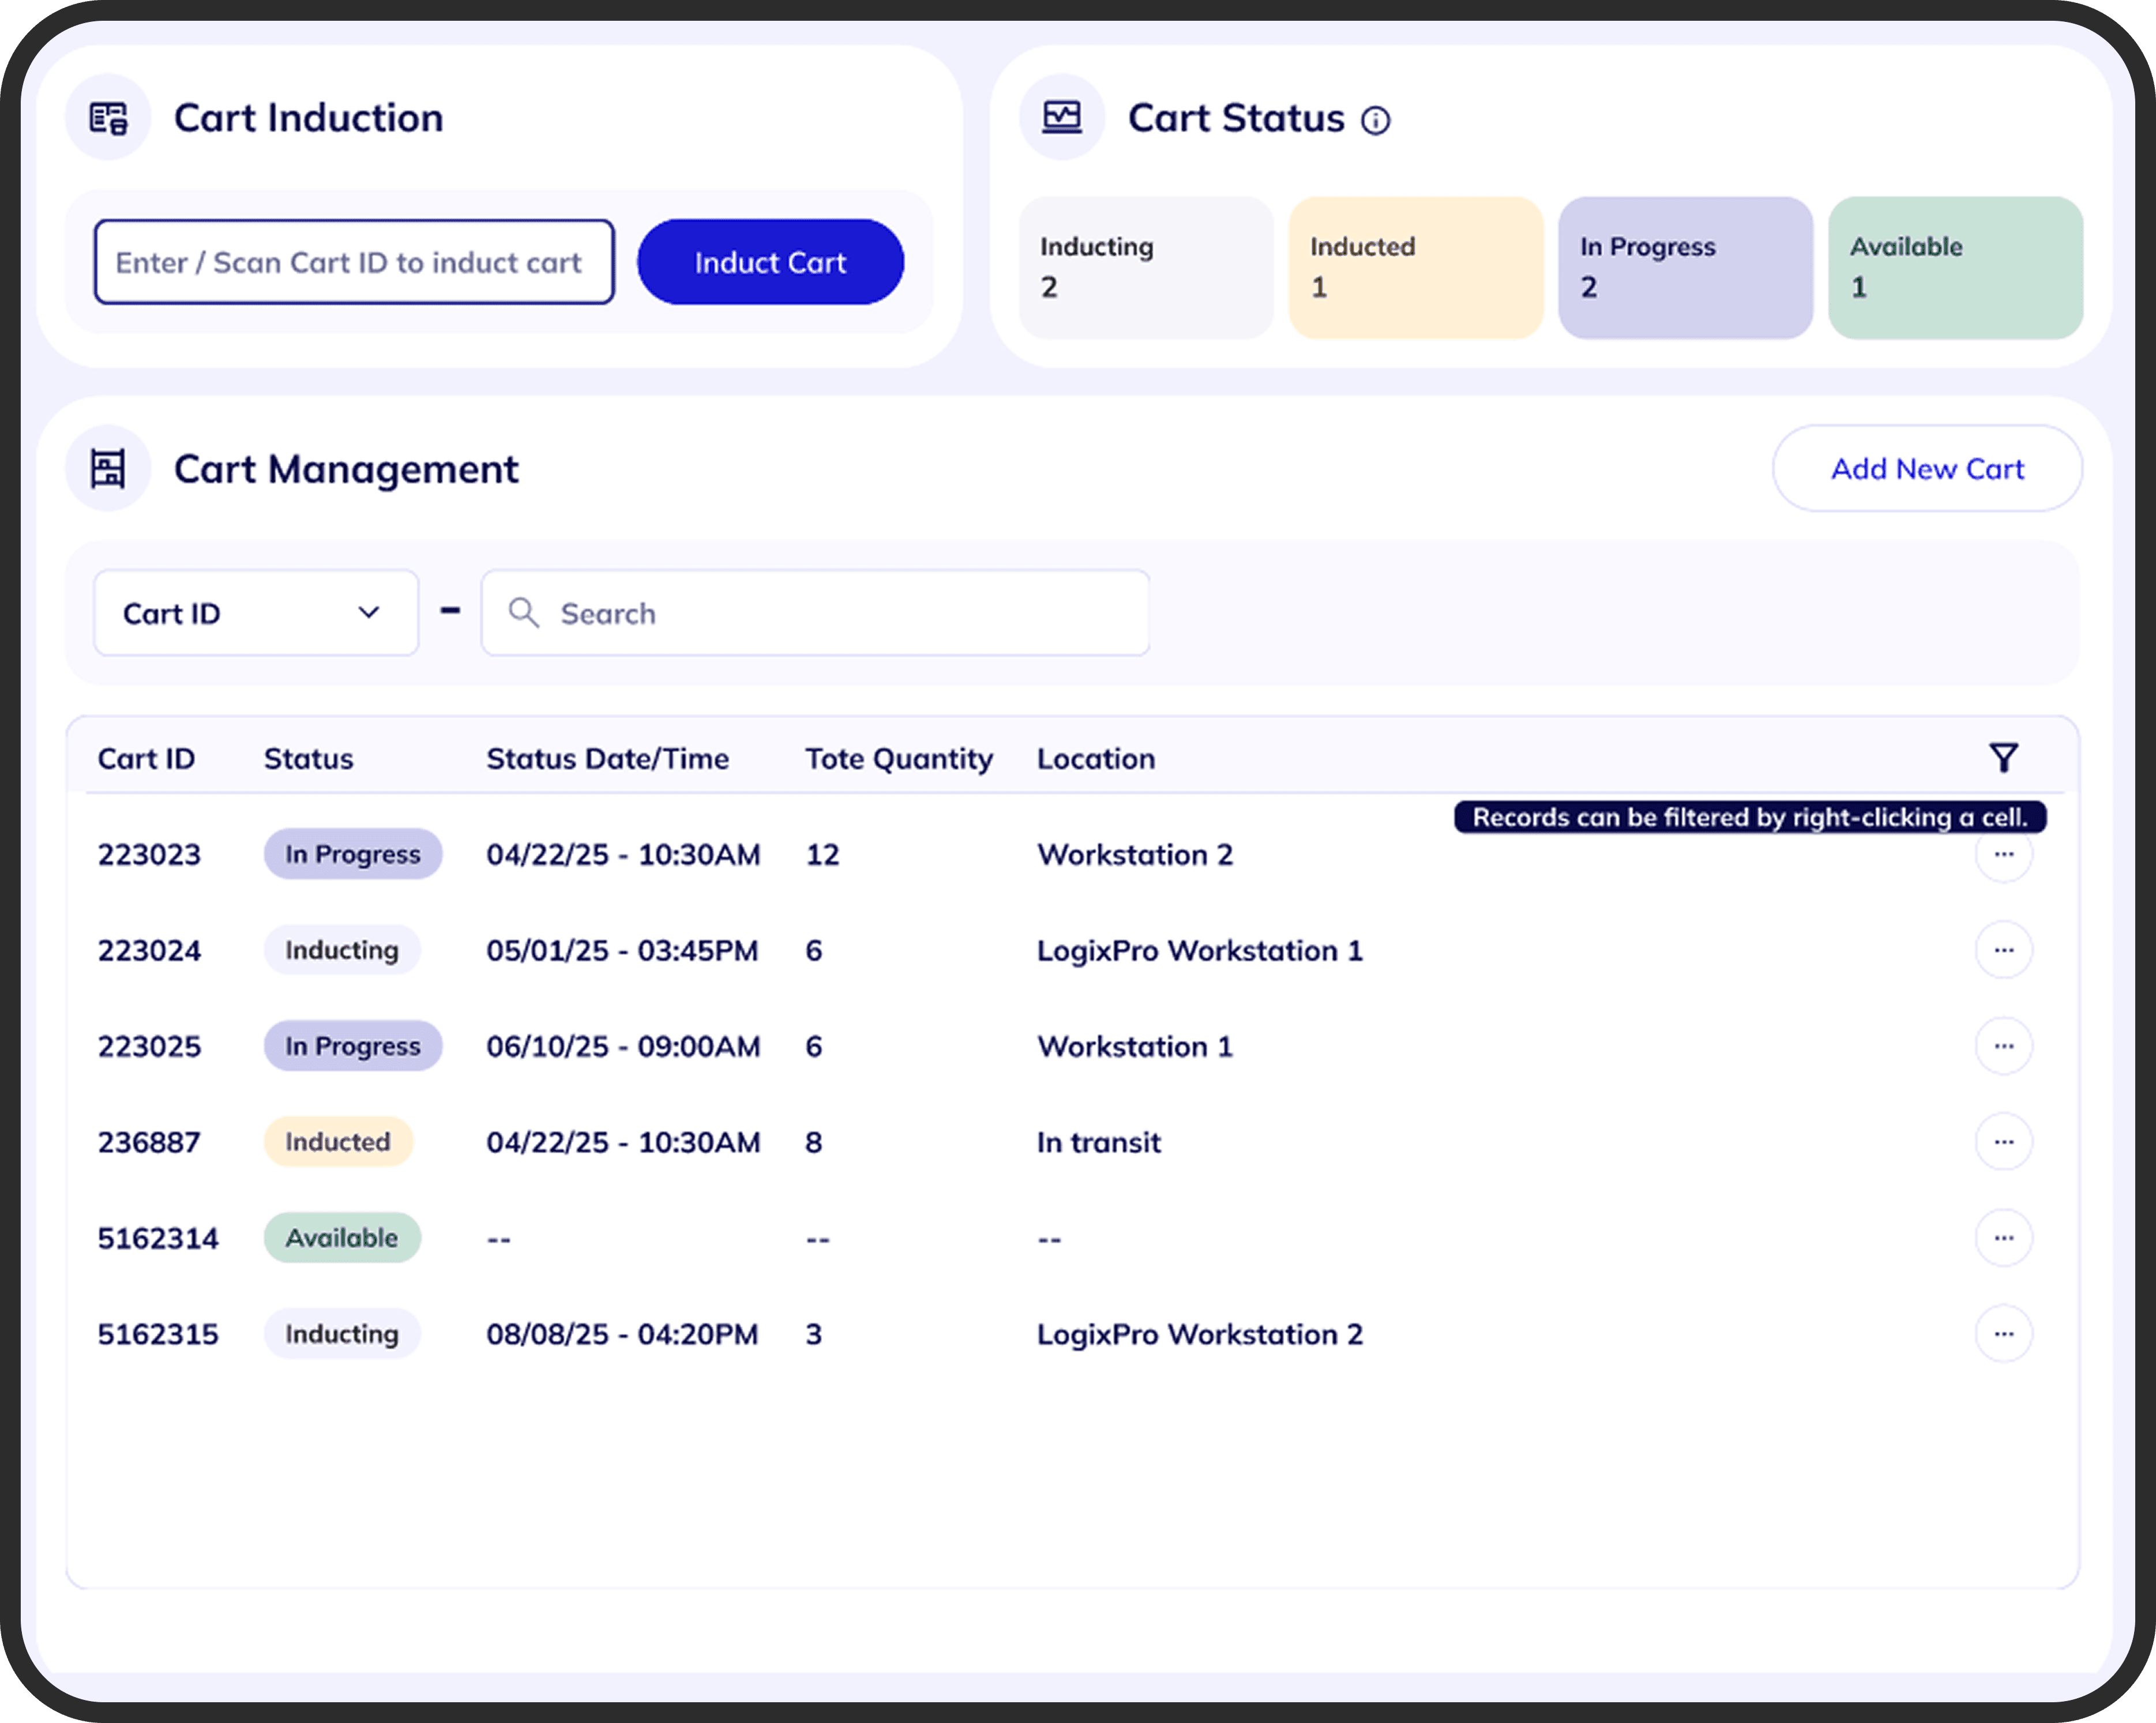The height and width of the screenshot is (1723, 2156).
Task: Select the Available status card
Action: pyautogui.click(x=1955, y=268)
